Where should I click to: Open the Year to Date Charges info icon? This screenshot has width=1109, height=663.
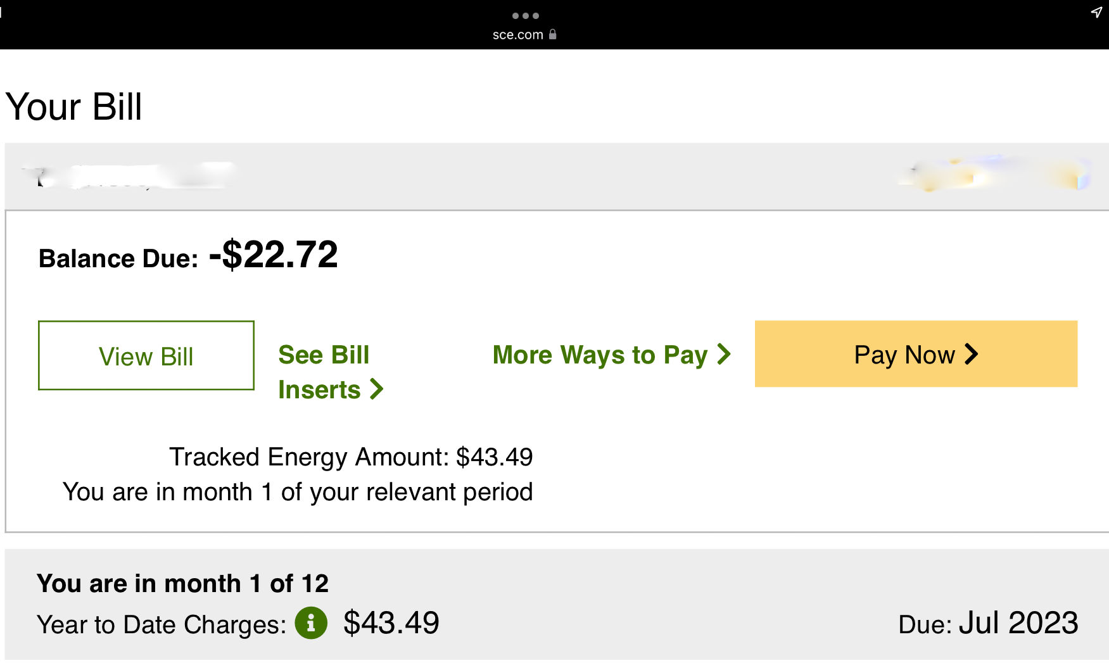311,623
